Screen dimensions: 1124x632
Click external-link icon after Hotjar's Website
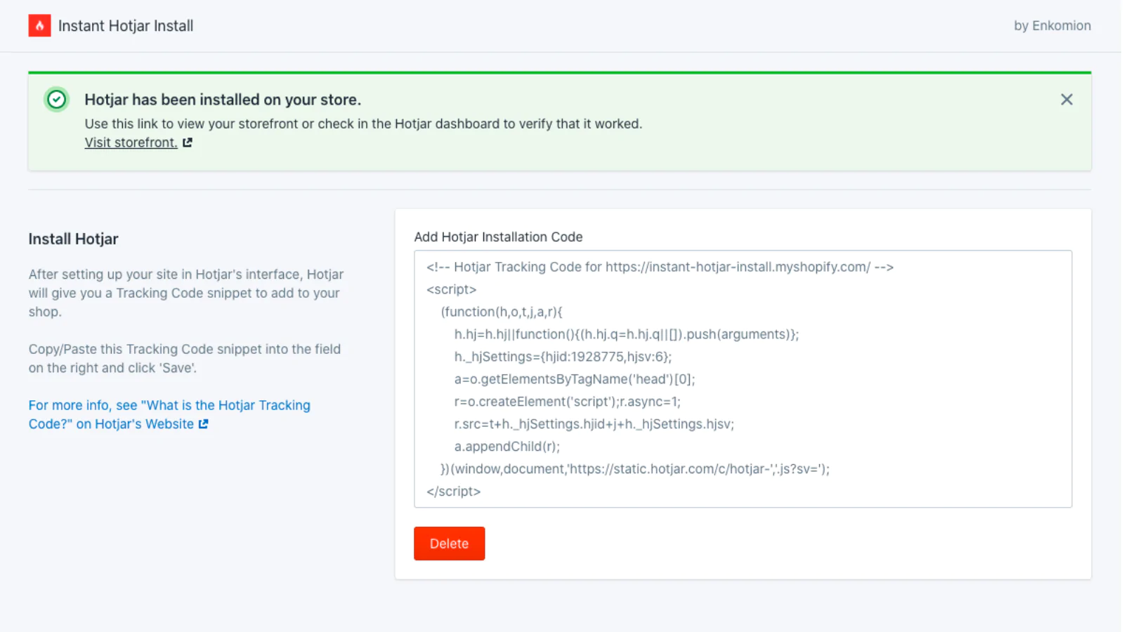point(204,424)
